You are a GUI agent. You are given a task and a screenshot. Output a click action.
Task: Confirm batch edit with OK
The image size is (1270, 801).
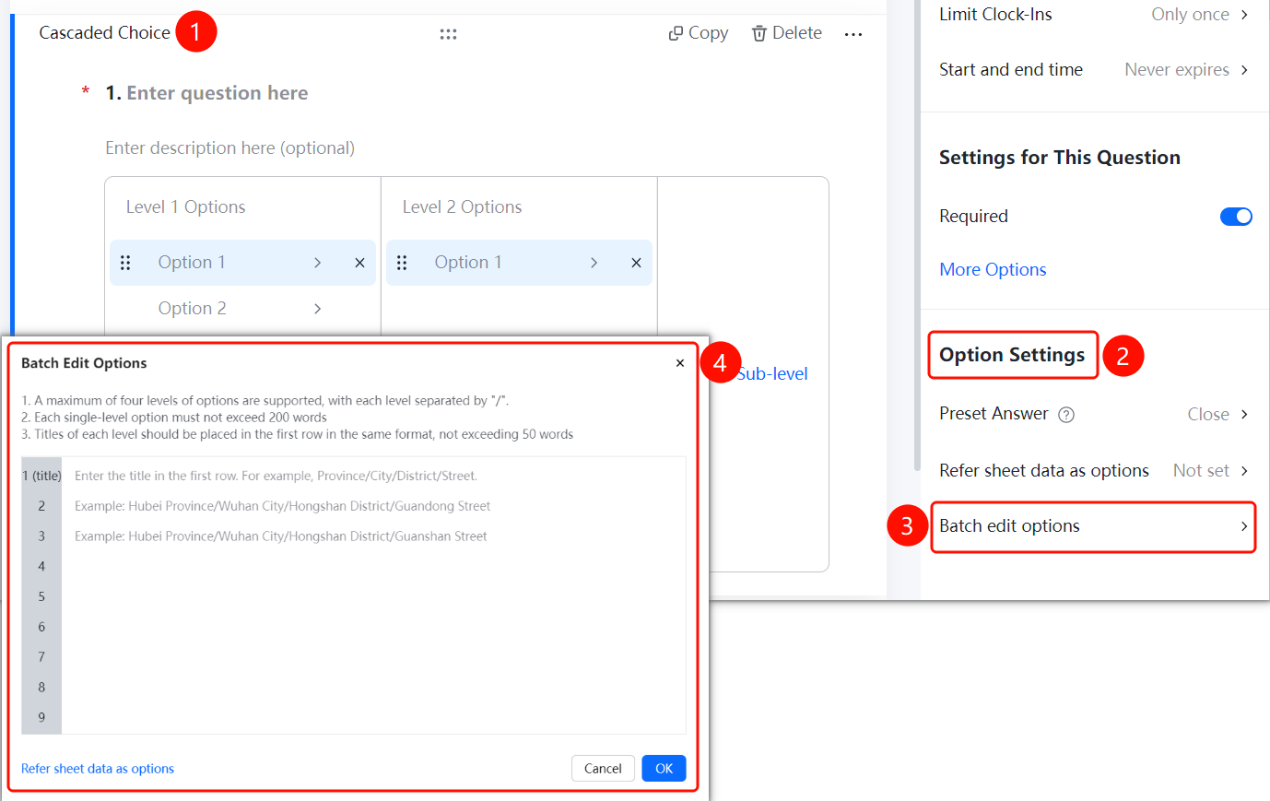click(664, 769)
